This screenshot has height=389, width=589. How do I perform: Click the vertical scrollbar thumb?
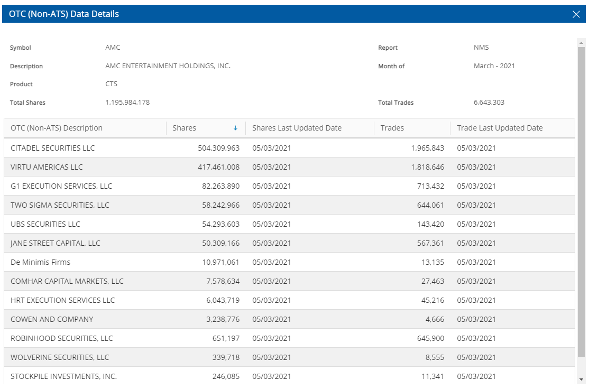582,201
